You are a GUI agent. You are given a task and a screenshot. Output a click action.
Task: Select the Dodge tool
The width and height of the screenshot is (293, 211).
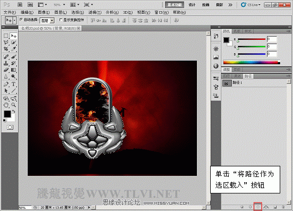13,77
